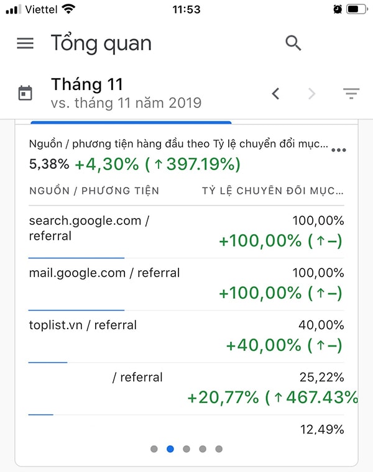Open the card's three-dot more menu
Image resolution: width=373 pixels, height=472 pixels.
pos(338,150)
